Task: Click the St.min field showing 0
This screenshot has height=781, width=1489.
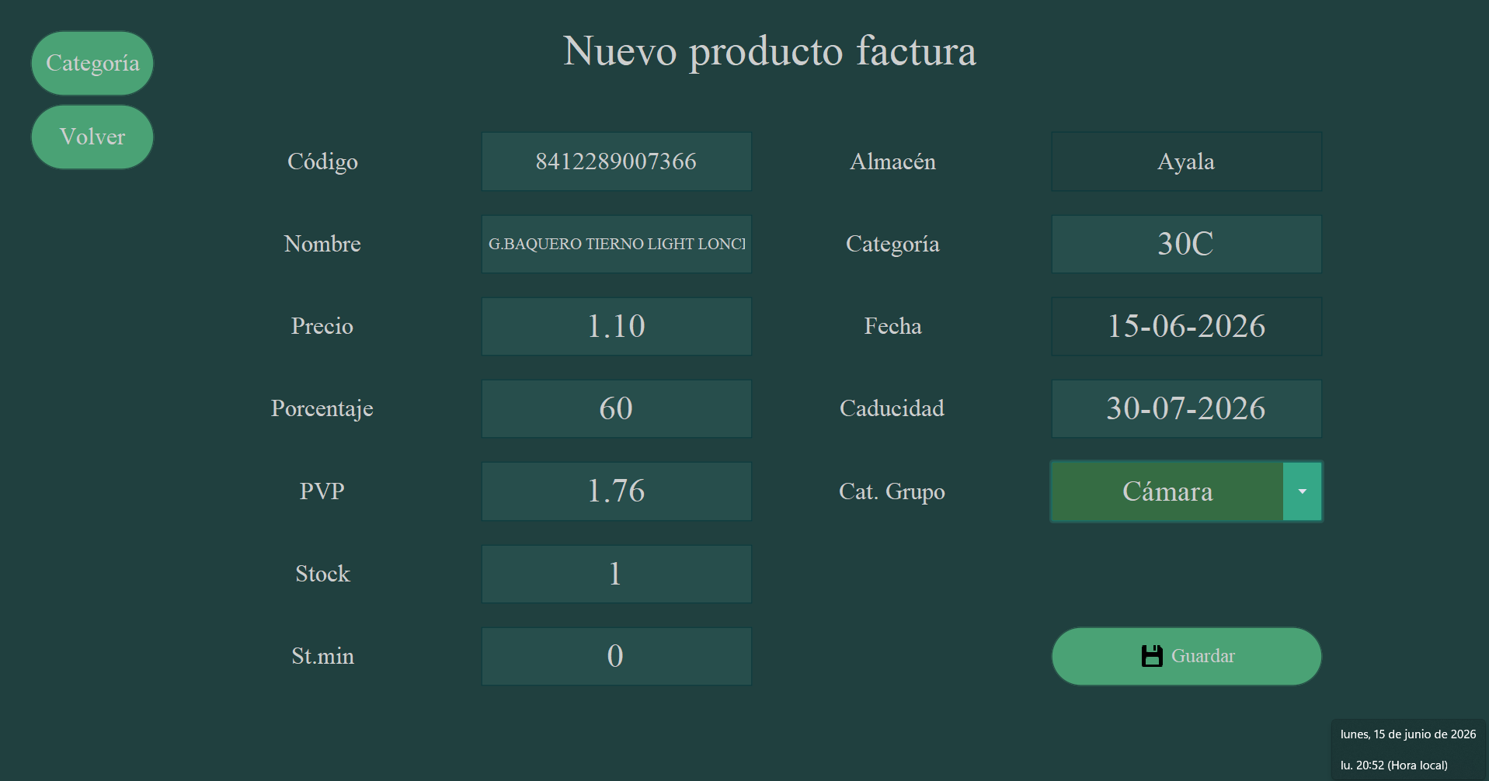Action: point(617,656)
